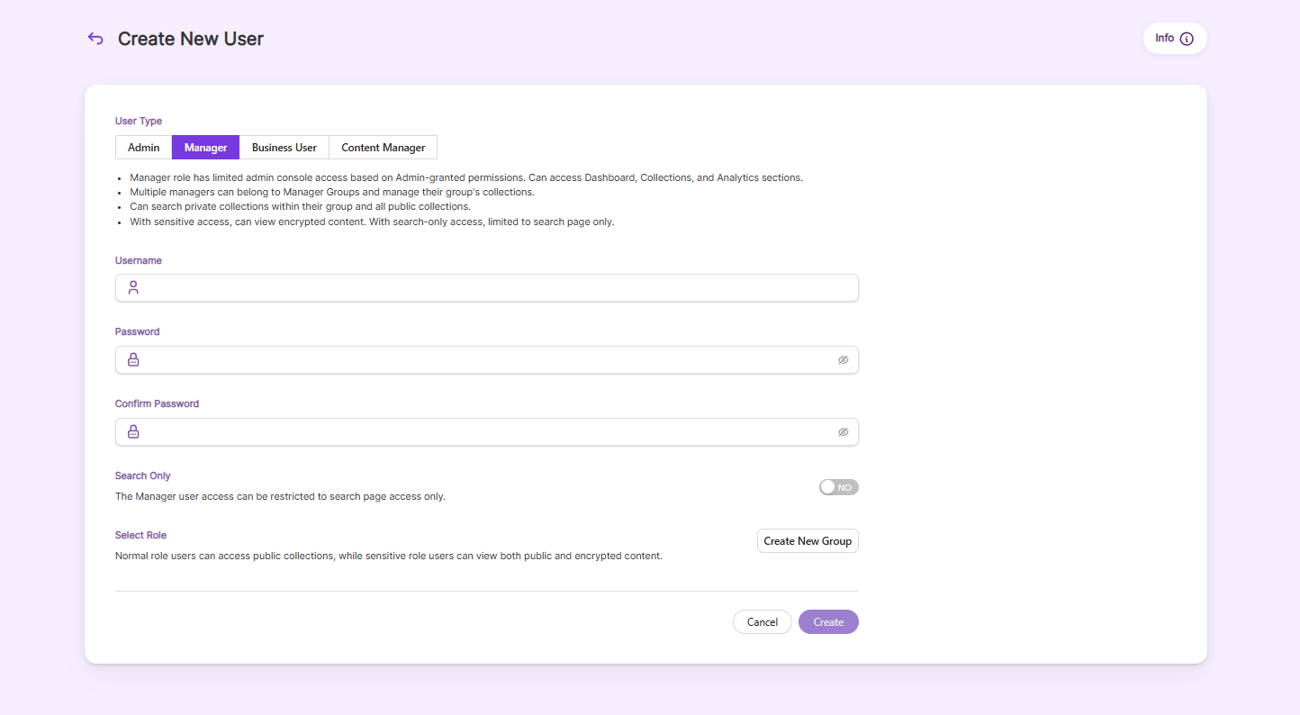Focus the Password input field
The image size is (1300, 715).
pyautogui.click(x=487, y=359)
